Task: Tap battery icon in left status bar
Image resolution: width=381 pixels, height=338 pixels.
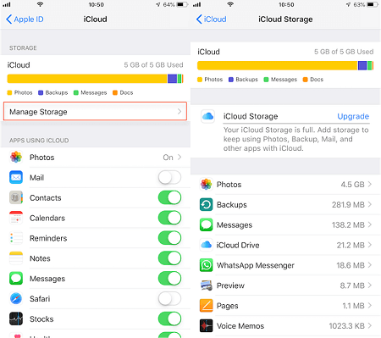Action: [x=182, y=4]
